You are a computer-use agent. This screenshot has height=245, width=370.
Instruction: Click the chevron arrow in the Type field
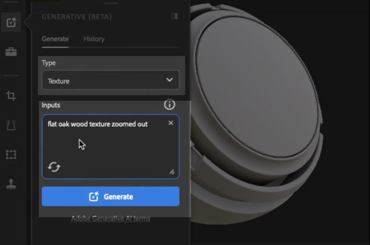point(169,80)
